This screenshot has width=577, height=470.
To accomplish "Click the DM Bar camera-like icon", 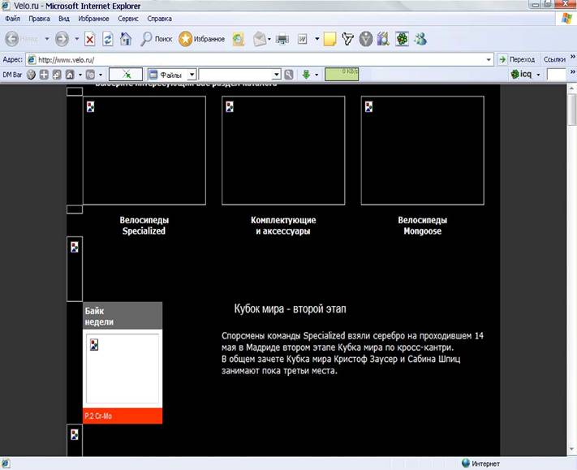I will point(91,75).
